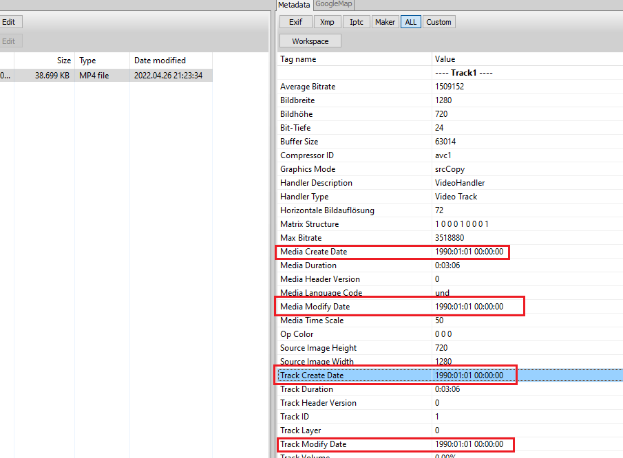
Task: Select the Source Image Width tag
Action: (450, 362)
